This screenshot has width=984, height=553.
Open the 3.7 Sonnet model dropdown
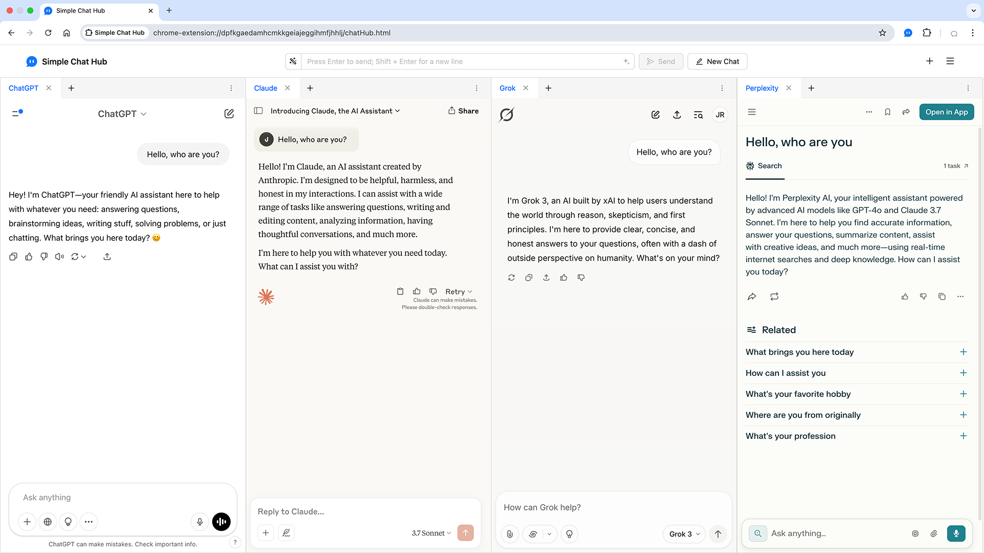pos(431,533)
